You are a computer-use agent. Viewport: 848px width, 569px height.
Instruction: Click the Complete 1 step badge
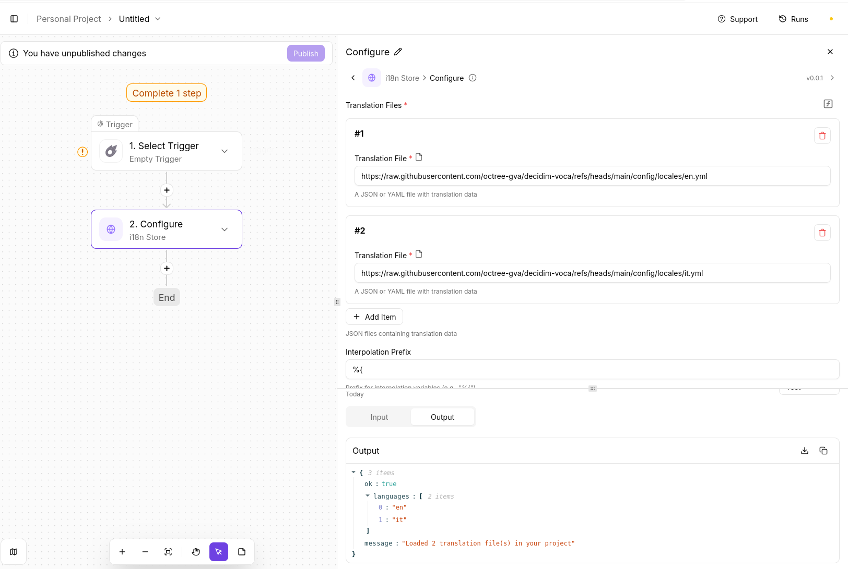tap(167, 93)
